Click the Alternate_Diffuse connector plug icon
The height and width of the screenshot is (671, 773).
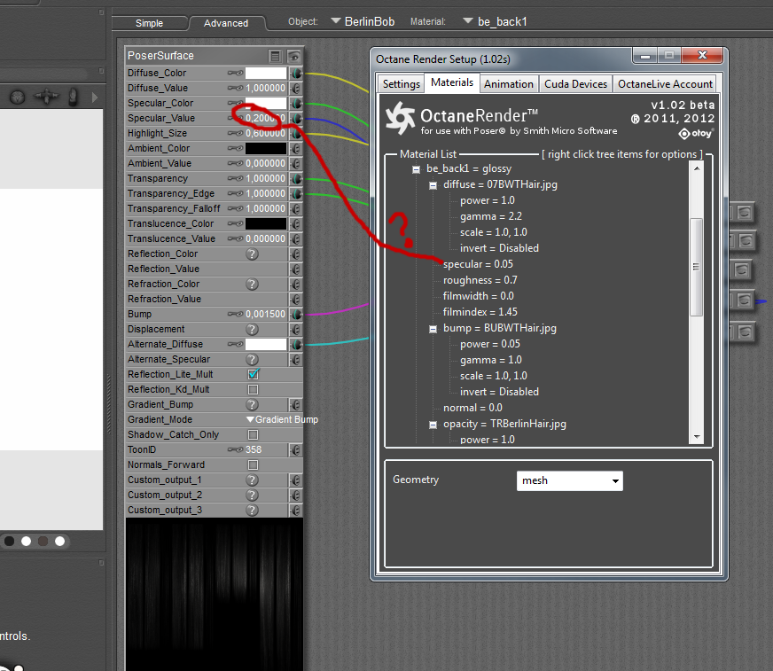pyautogui.click(x=296, y=344)
